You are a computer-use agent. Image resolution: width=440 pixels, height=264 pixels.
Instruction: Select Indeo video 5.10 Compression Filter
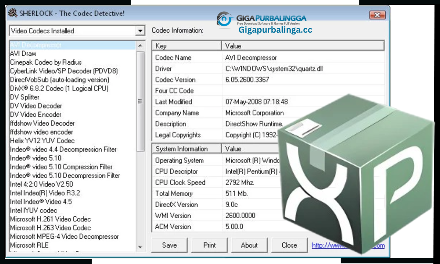(x=61, y=167)
